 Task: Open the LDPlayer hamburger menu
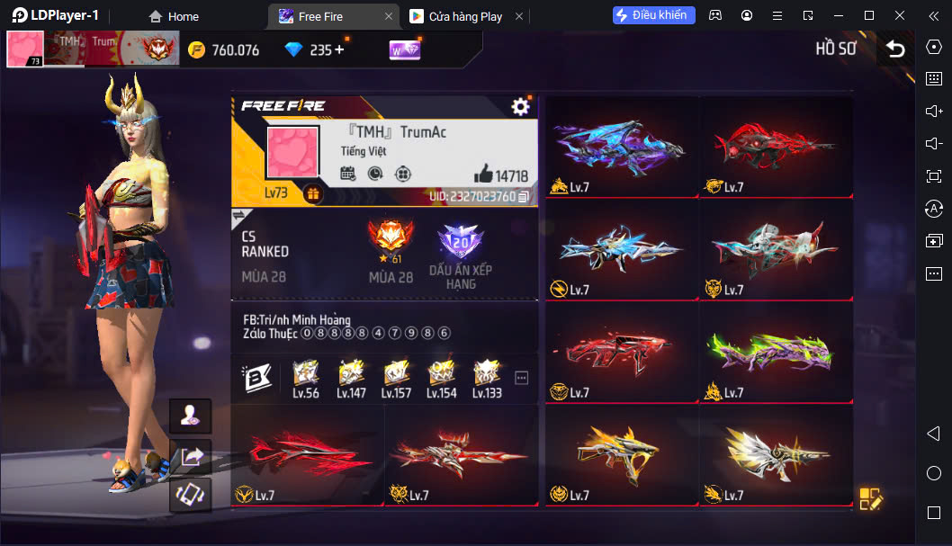click(777, 16)
